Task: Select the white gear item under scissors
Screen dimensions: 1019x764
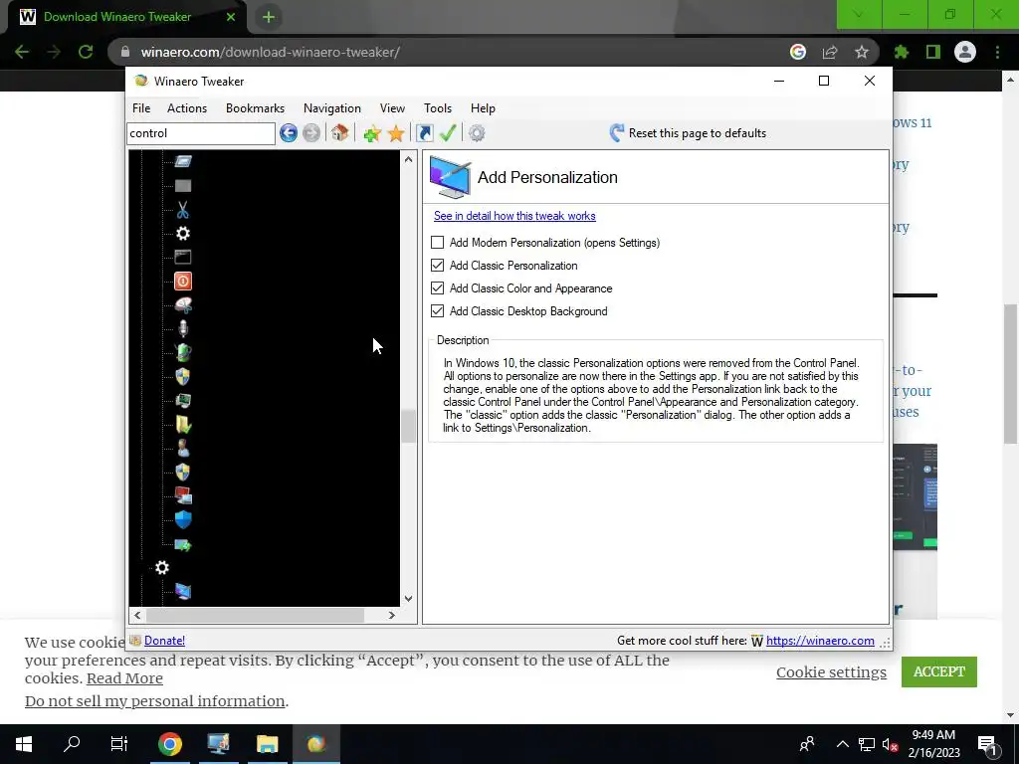Action: (x=183, y=233)
